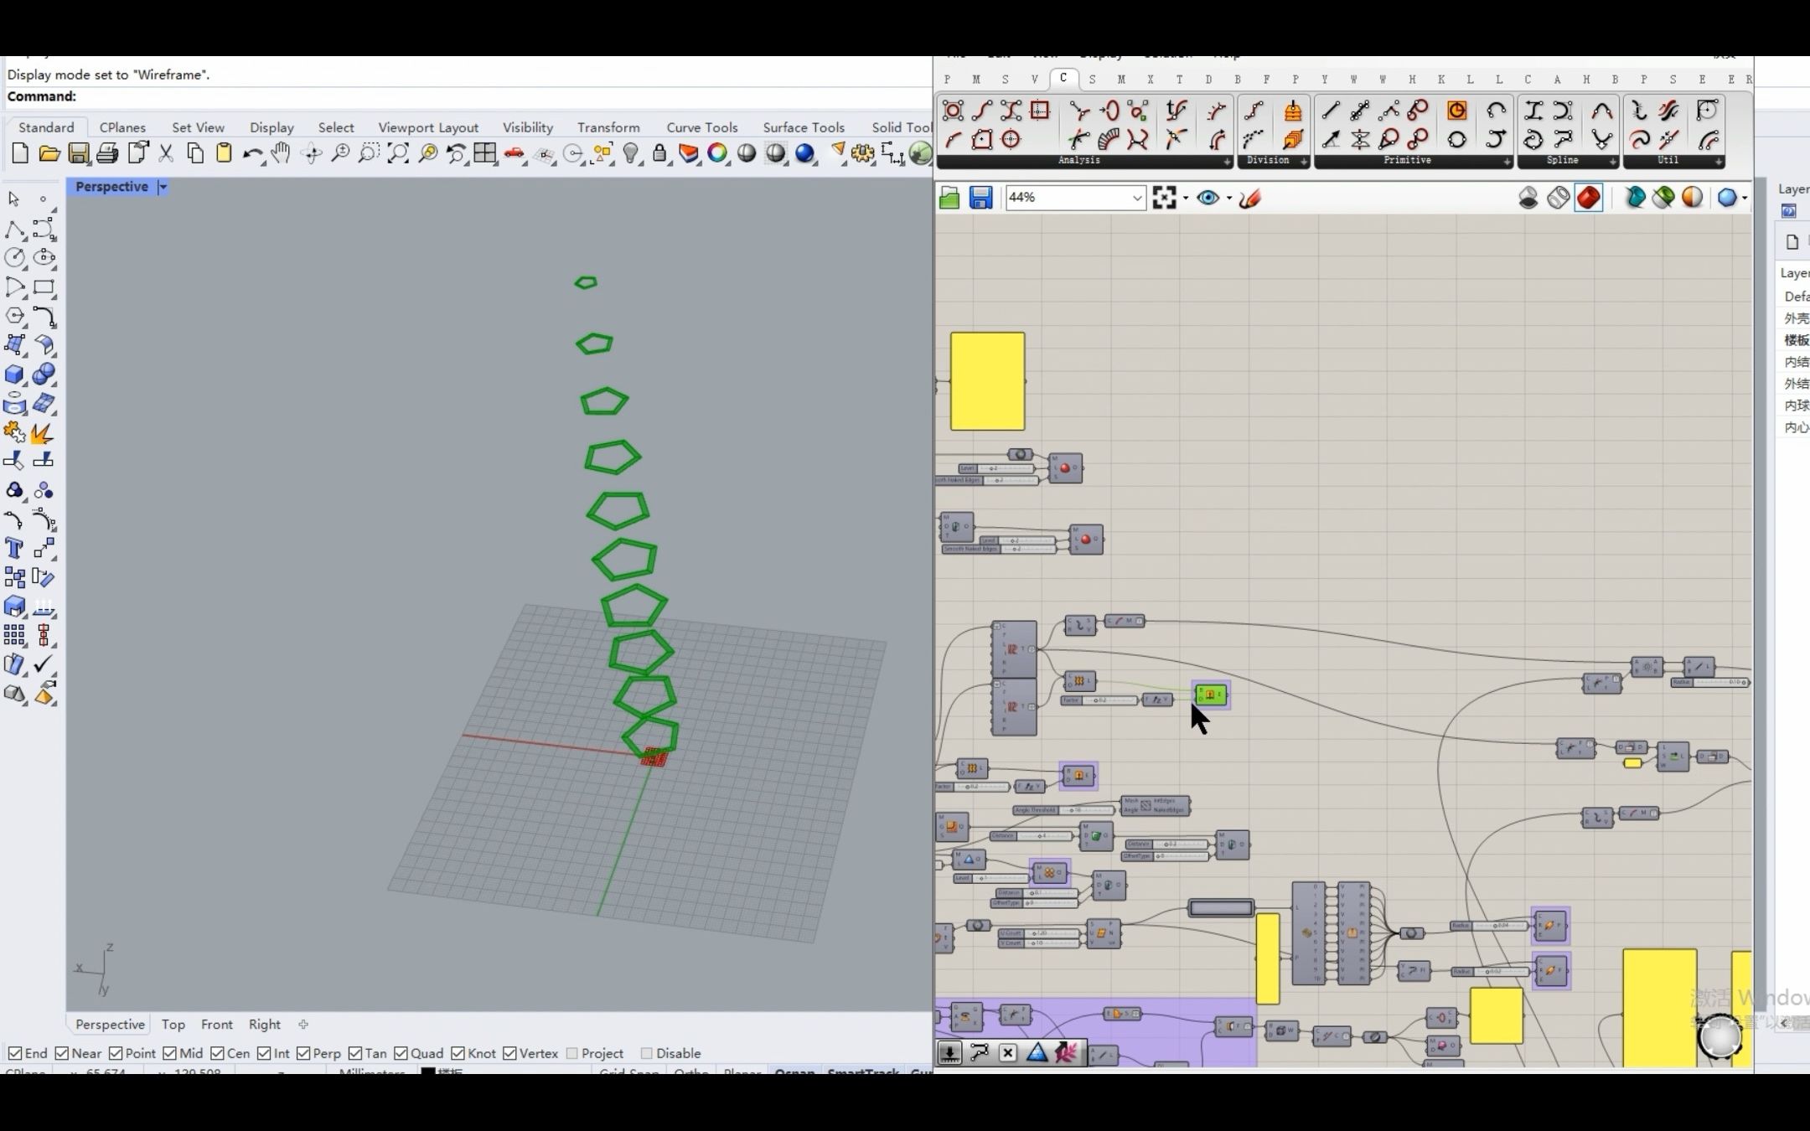Activate the Pan hand tool
The image size is (1810, 1131).
tap(281, 153)
